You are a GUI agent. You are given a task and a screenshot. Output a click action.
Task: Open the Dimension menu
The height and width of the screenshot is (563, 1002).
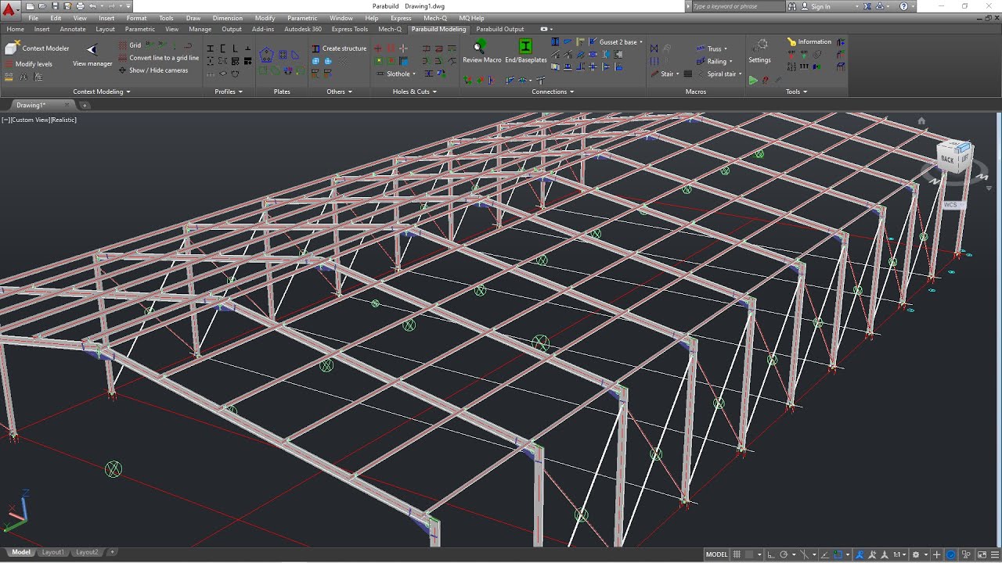(227, 18)
